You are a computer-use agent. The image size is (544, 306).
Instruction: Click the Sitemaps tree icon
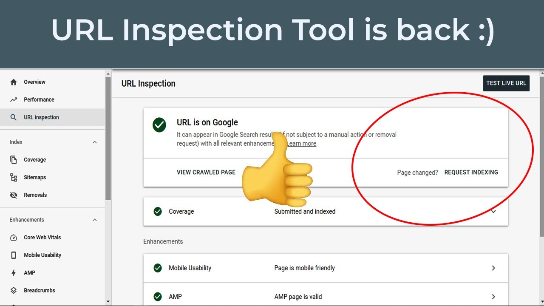[x=14, y=177]
